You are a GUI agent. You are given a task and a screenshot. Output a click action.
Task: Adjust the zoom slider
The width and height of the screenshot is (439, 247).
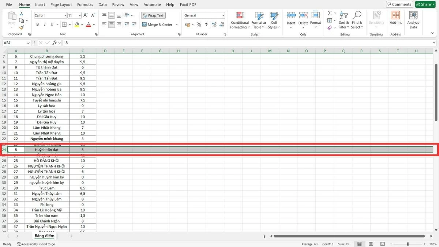pyautogui.click(x=407, y=244)
